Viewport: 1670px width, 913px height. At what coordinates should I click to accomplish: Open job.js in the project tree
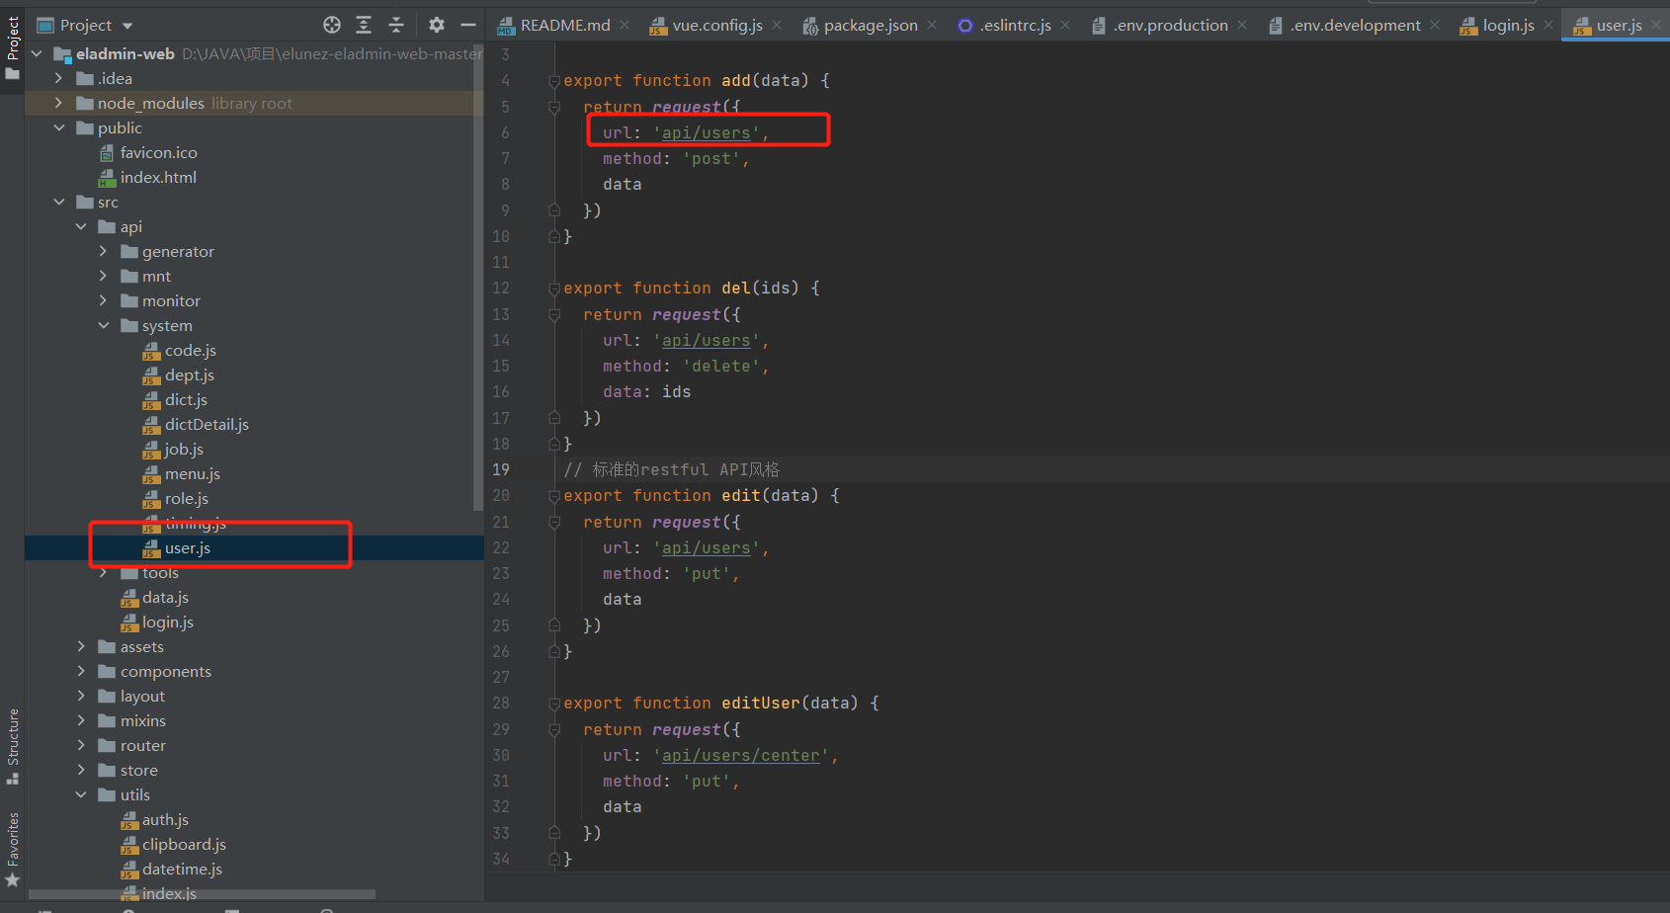[173, 449]
